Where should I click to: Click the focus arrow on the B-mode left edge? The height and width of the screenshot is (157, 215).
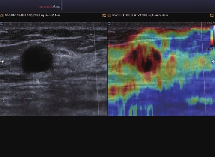(x=2, y=62)
